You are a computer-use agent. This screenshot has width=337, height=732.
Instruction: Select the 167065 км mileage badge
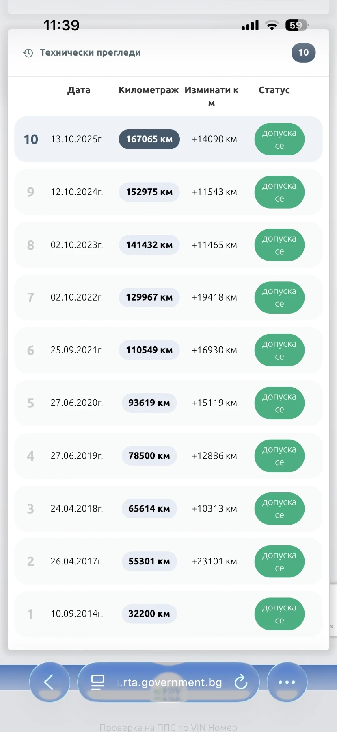pyautogui.click(x=149, y=139)
